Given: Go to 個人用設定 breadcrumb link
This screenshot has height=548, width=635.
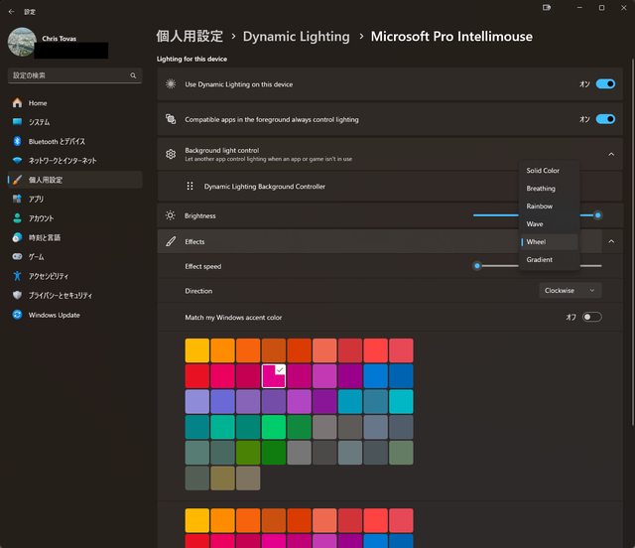Looking at the screenshot, I should tap(189, 37).
